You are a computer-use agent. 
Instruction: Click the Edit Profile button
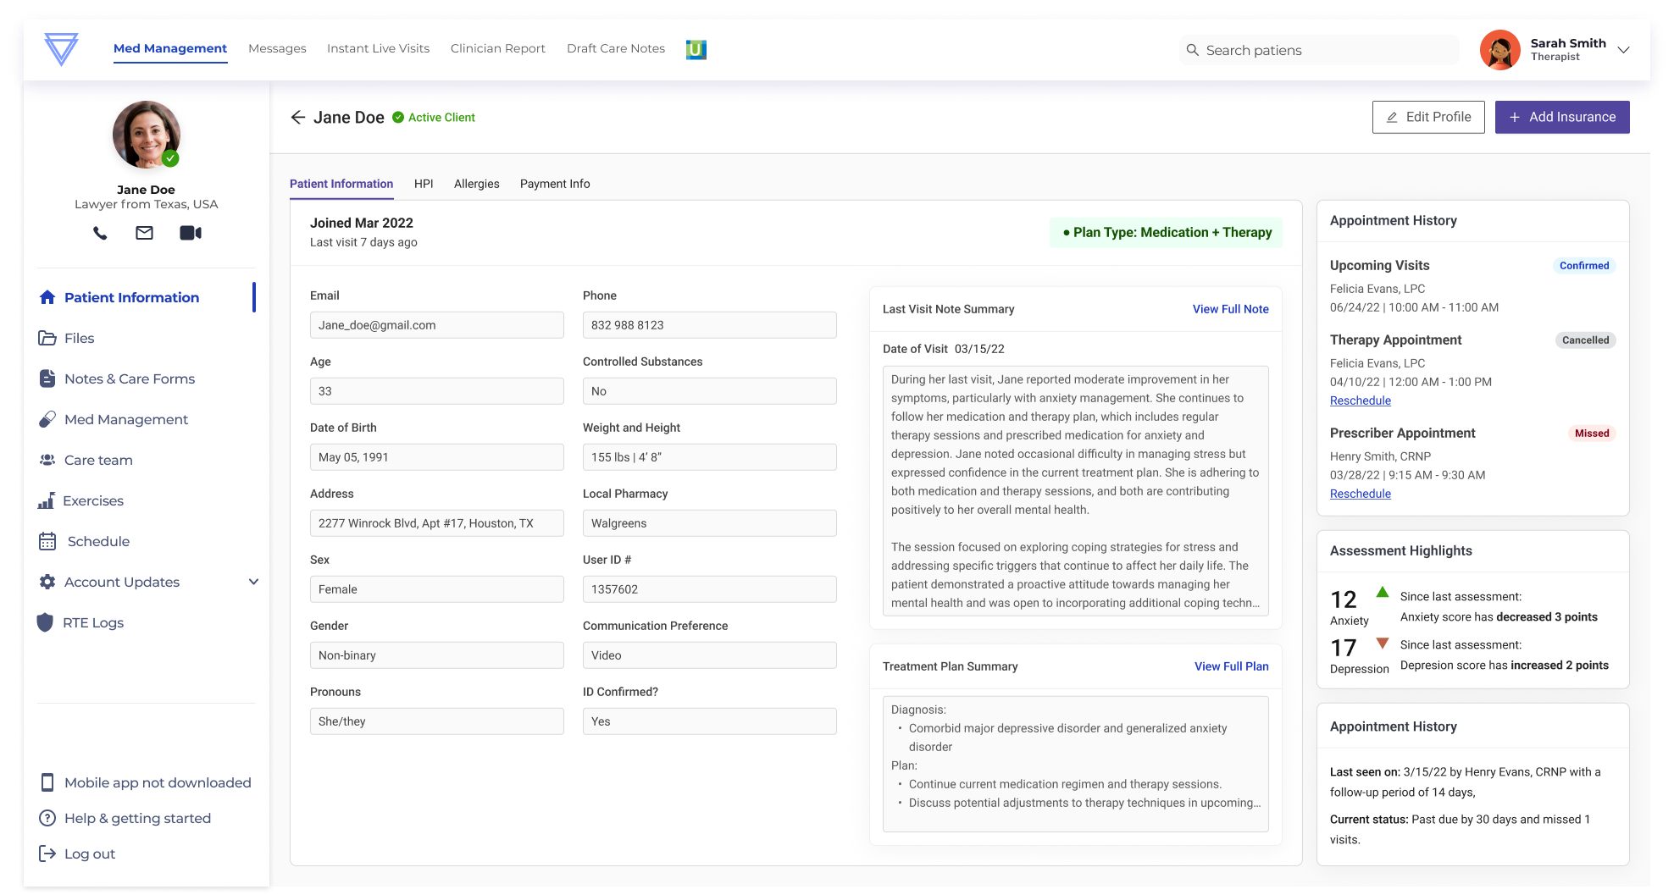tap(1427, 118)
